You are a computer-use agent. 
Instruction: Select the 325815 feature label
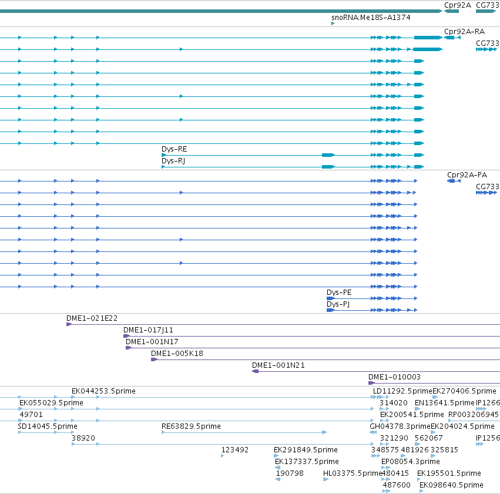coord(445,450)
